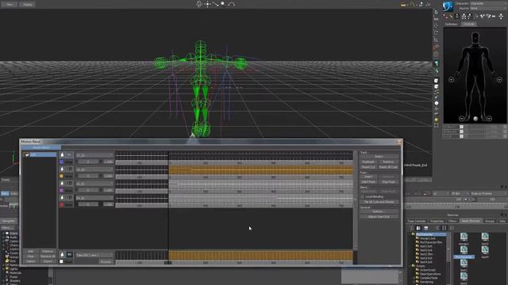Click the droplet icon on Take 001 result track

[x=62, y=255]
